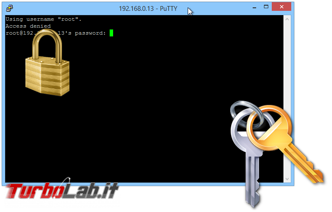Close the PuTTY session window

tap(281, 7)
